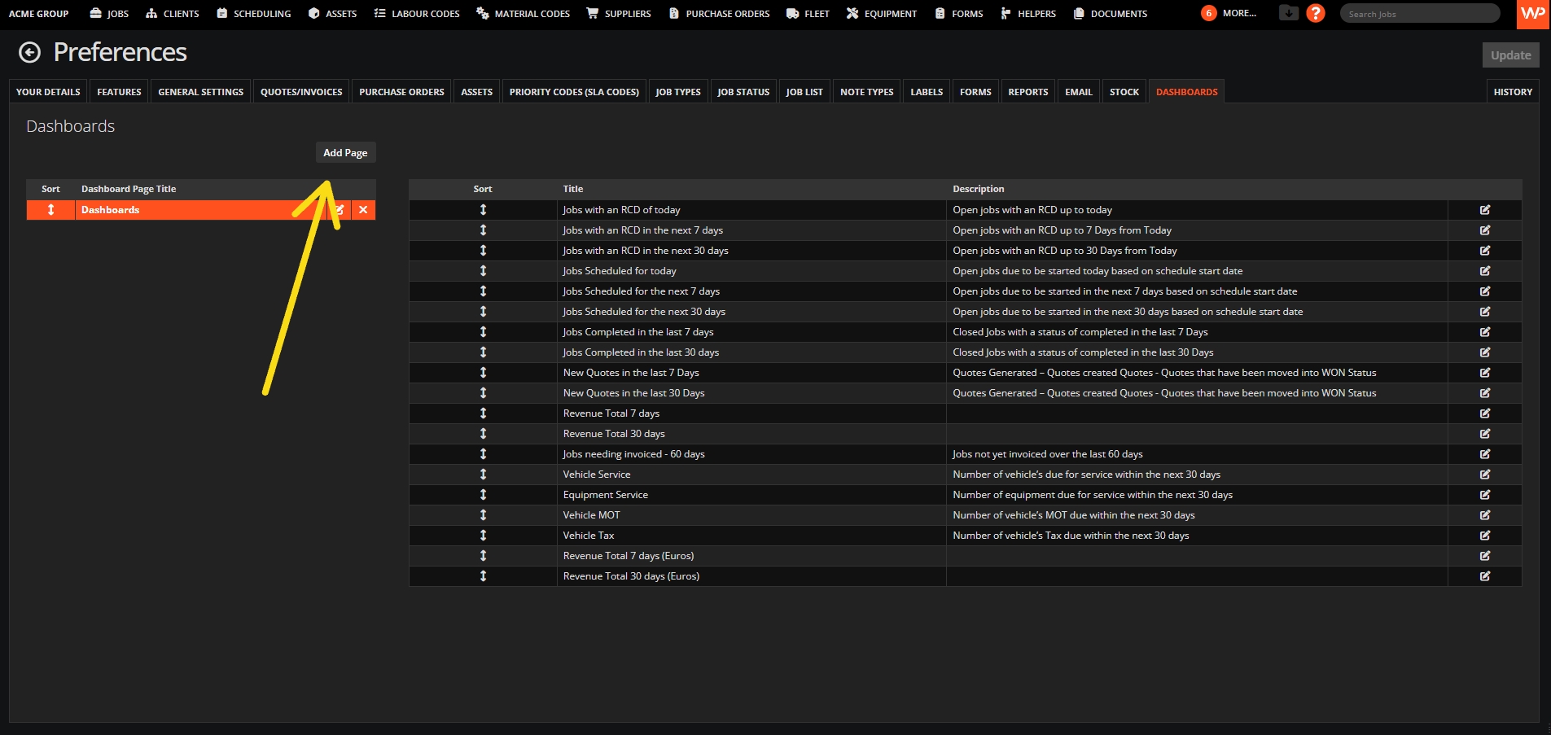Image resolution: width=1551 pixels, height=735 pixels.
Task: Delete the Dashboards page with X icon
Action: click(363, 210)
